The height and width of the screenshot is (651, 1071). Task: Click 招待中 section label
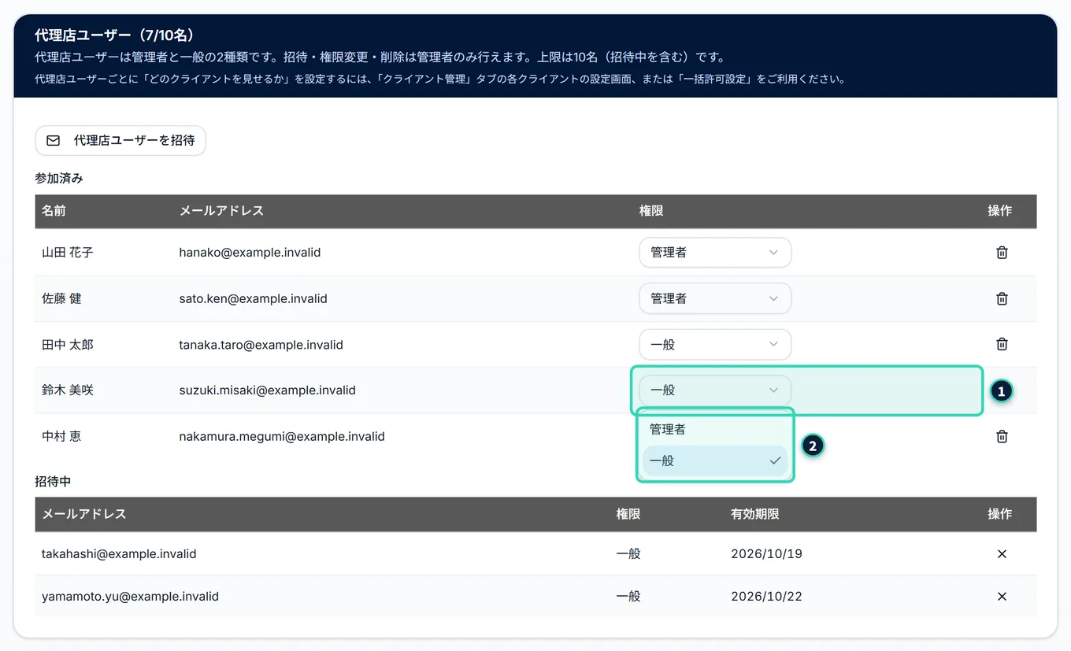[x=54, y=481]
